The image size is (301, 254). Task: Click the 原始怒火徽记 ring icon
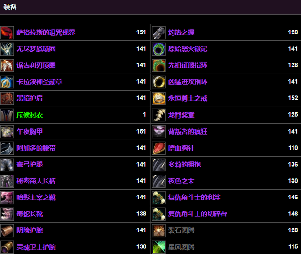pos(159,49)
